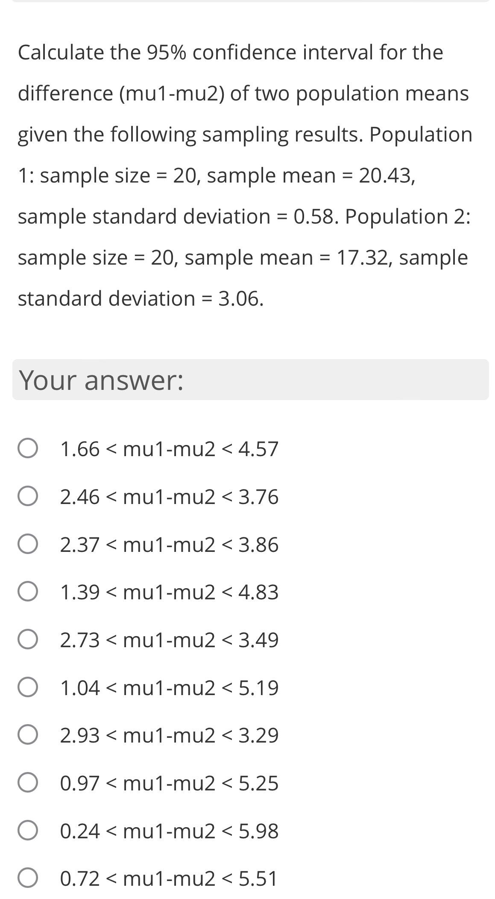This screenshot has width=495, height=899.
Task: Tick the 2.93 < mu1-mu2 < 3.29 radio button
Action: point(28,735)
